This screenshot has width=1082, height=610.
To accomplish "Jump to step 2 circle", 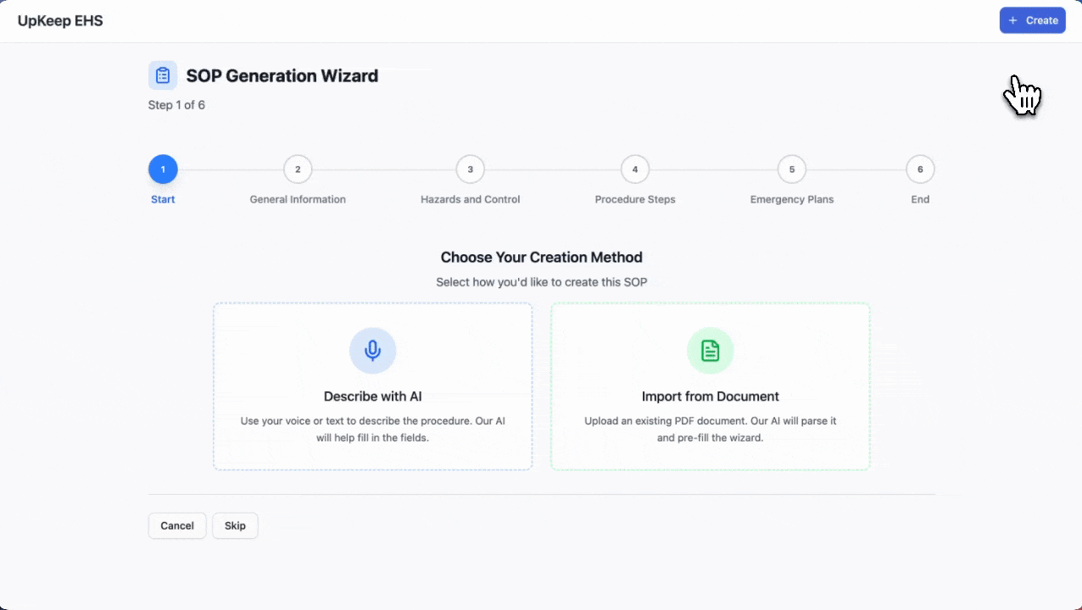I will [x=298, y=169].
